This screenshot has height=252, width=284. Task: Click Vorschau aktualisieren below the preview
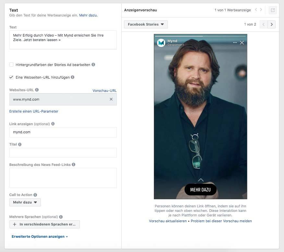pyautogui.click(x=166, y=221)
